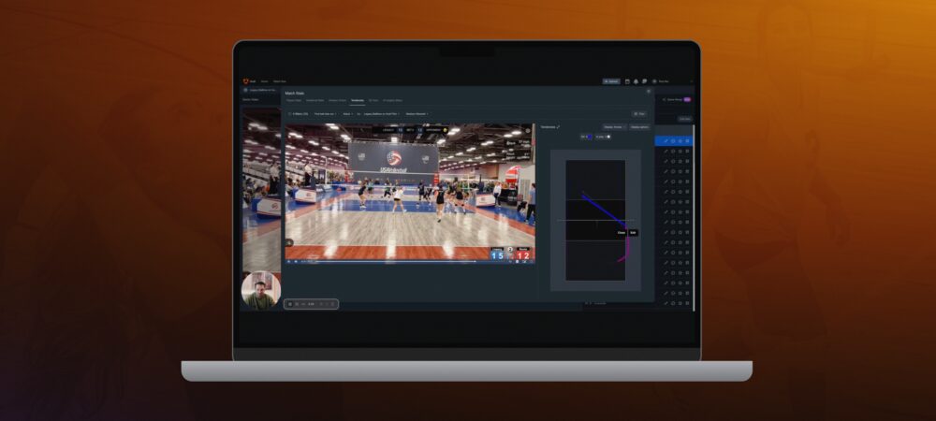Open the Display Options dropdown
This screenshot has height=421, width=936.
(x=640, y=126)
